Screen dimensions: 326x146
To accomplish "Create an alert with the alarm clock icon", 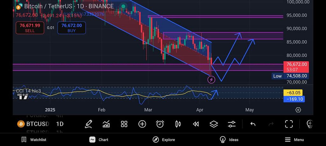I will coord(160,124).
